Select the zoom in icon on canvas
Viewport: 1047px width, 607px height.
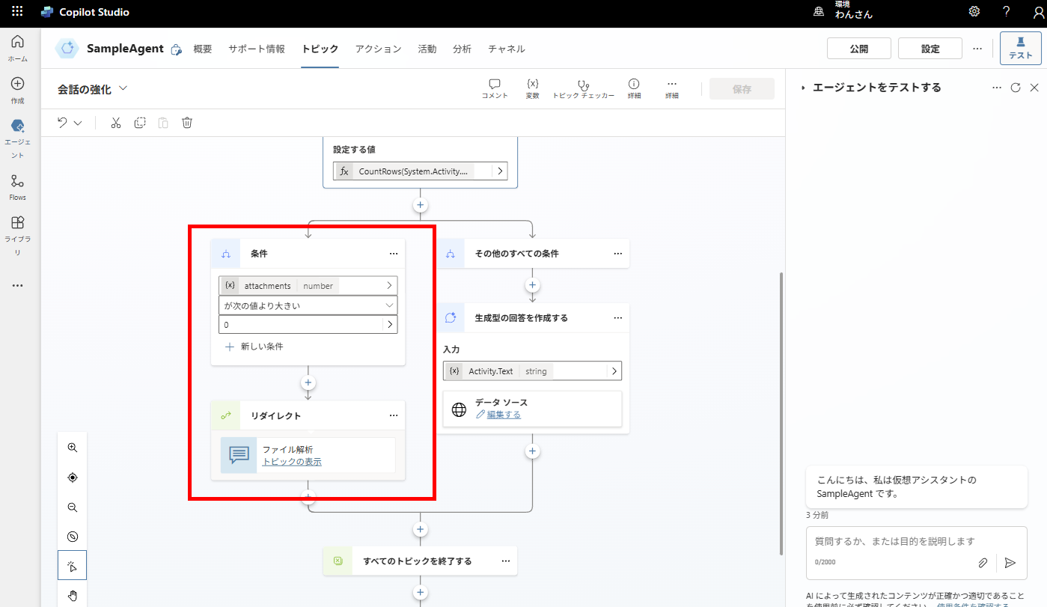72,447
